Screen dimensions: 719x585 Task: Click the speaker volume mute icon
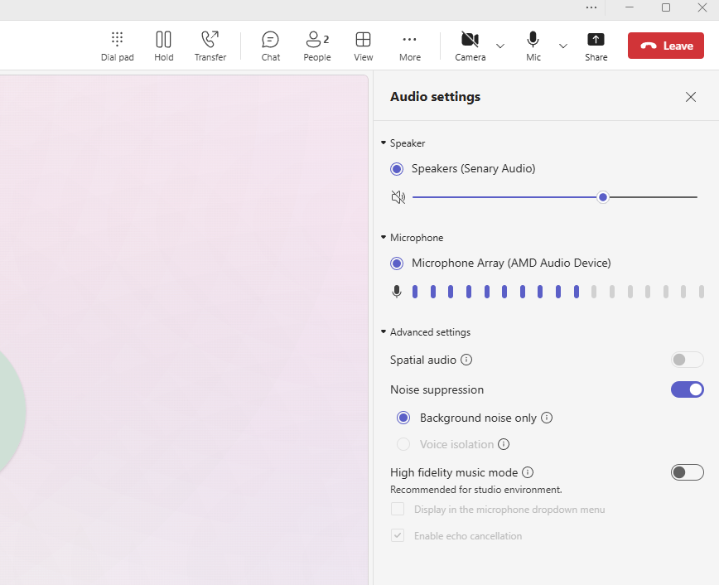pyautogui.click(x=398, y=197)
